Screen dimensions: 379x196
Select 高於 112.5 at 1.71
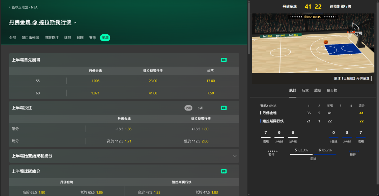124,141
